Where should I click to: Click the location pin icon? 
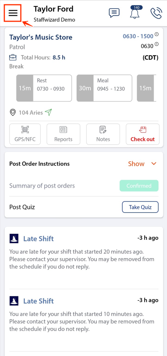coord(13,112)
